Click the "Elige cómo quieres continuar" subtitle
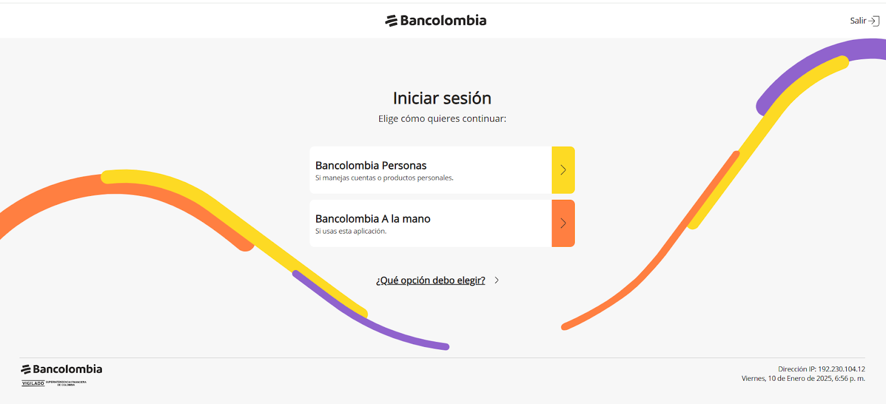886x404 pixels. (x=442, y=118)
